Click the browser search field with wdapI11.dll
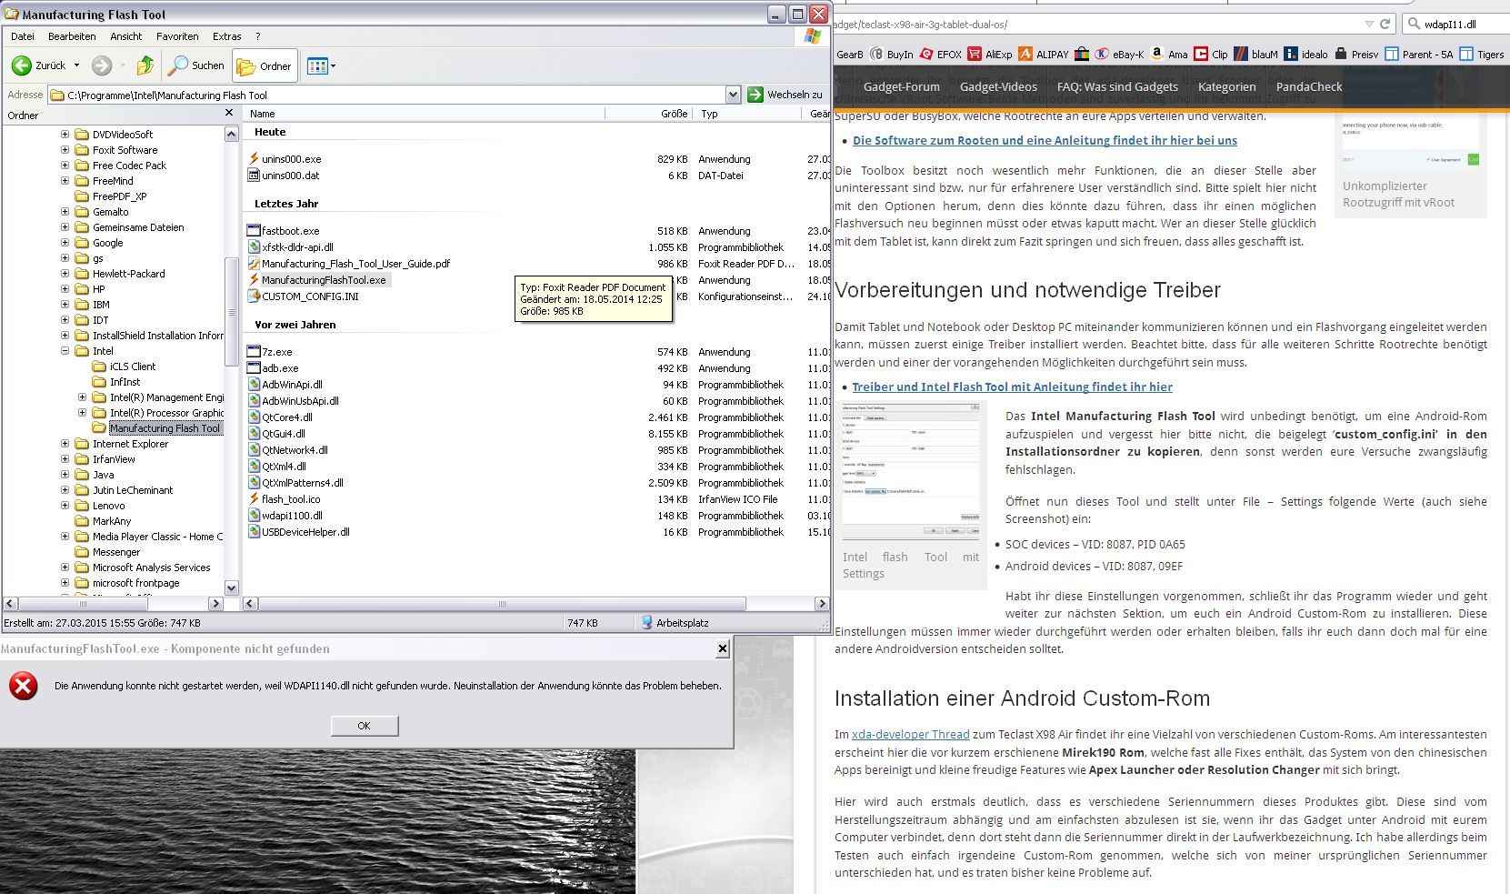 click(1455, 25)
